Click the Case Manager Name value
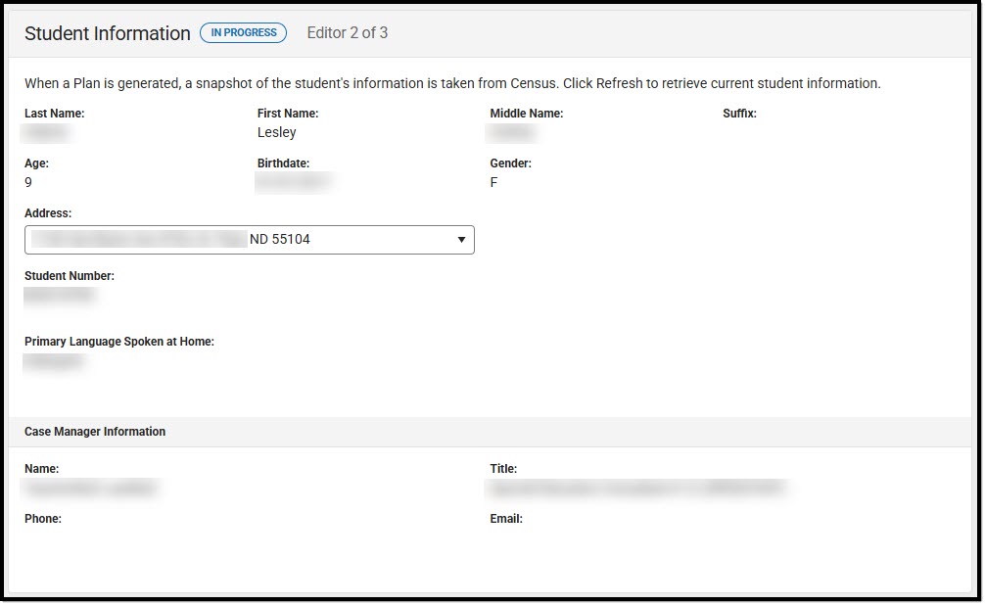 [90, 489]
